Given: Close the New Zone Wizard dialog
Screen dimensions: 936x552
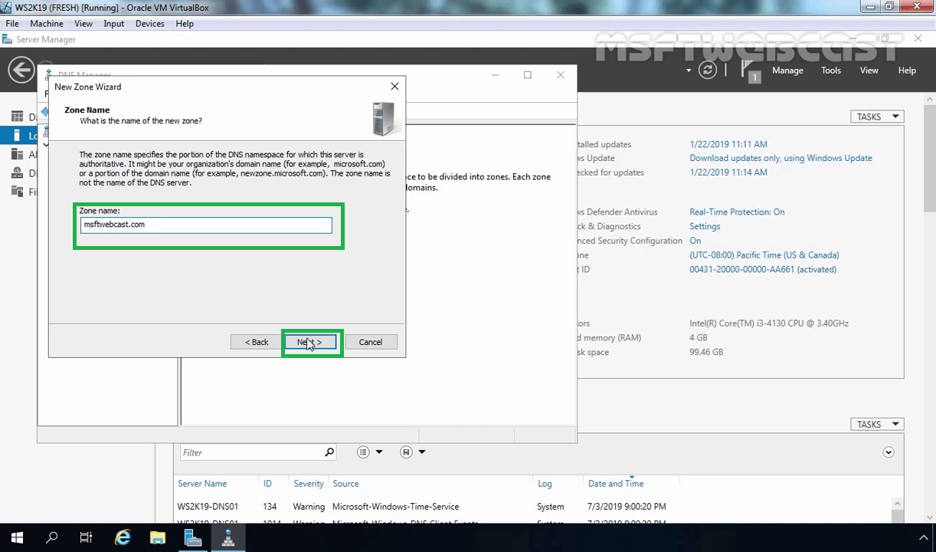Looking at the screenshot, I should tap(394, 87).
